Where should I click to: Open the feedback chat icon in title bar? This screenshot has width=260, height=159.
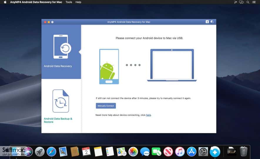212,22
